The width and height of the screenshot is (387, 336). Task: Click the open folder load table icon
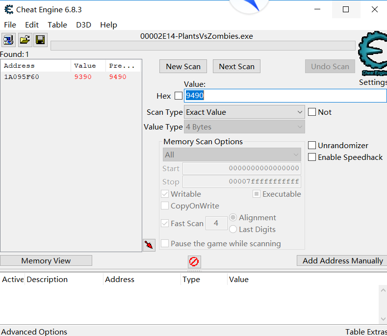(x=25, y=40)
